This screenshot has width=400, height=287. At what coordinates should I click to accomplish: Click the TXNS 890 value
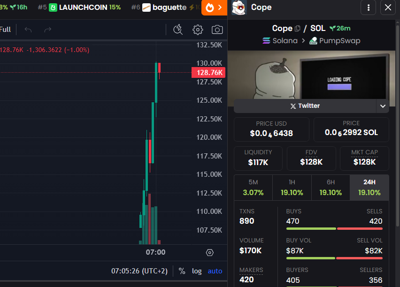point(246,221)
